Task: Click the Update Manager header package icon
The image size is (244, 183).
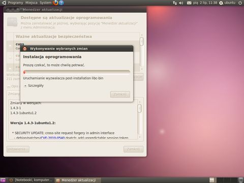Action: tap(12, 22)
